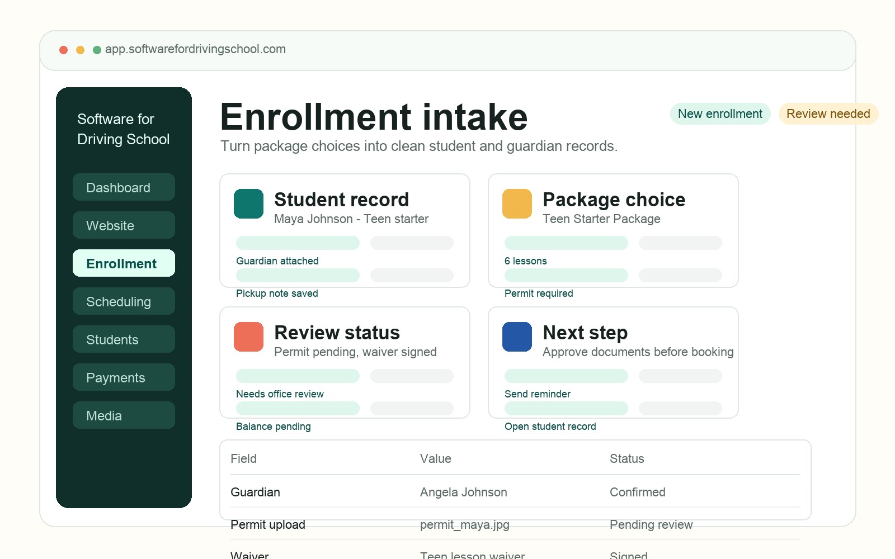Screen dimensions: 895x559
Task: Click Maya Johnson - Teen starter subtitle
Action: (351, 219)
